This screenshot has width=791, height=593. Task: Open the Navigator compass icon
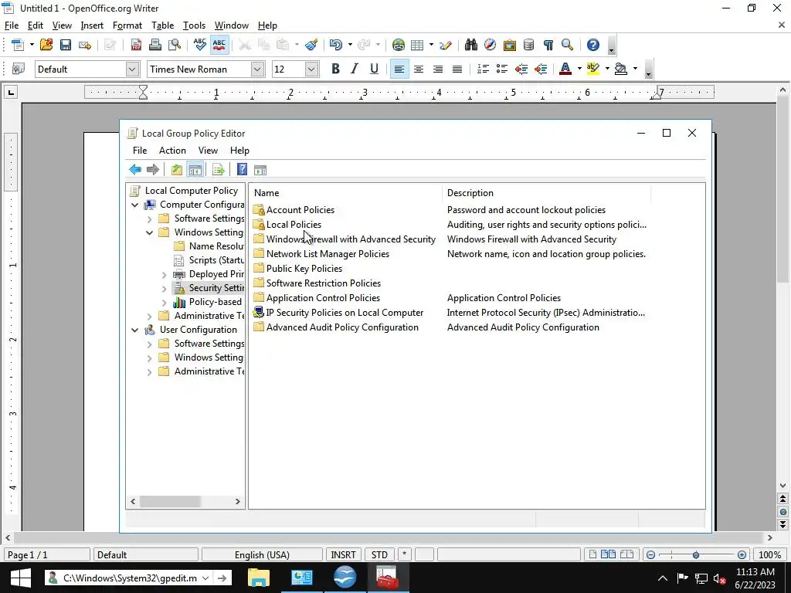[490, 45]
